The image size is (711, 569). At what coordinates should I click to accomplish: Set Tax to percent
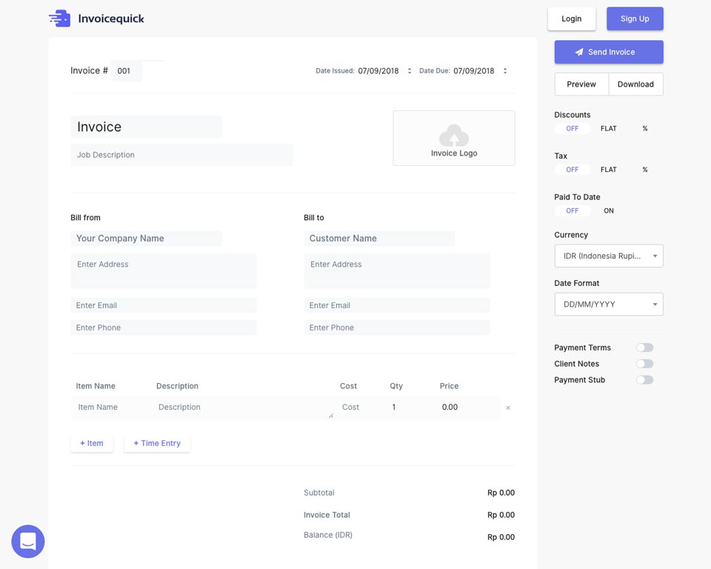point(645,169)
